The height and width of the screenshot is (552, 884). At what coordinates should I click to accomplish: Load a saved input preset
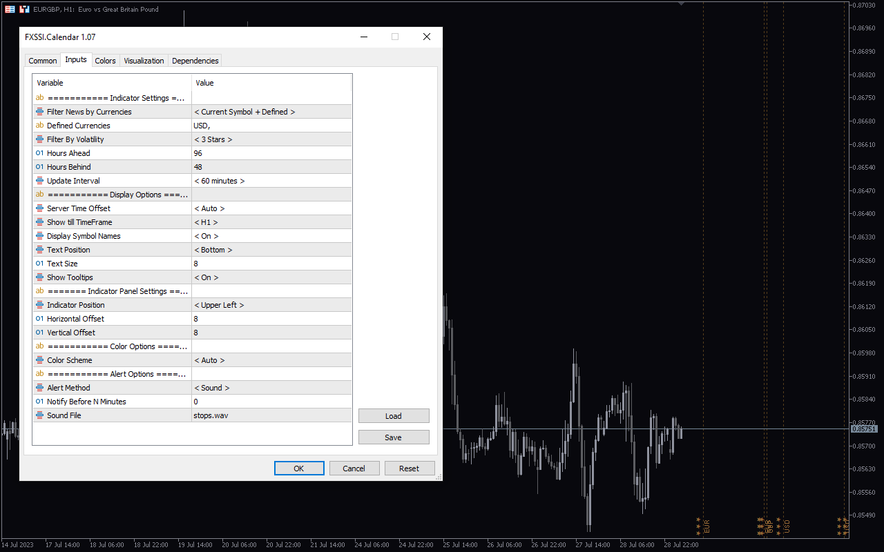click(x=394, y=416)
